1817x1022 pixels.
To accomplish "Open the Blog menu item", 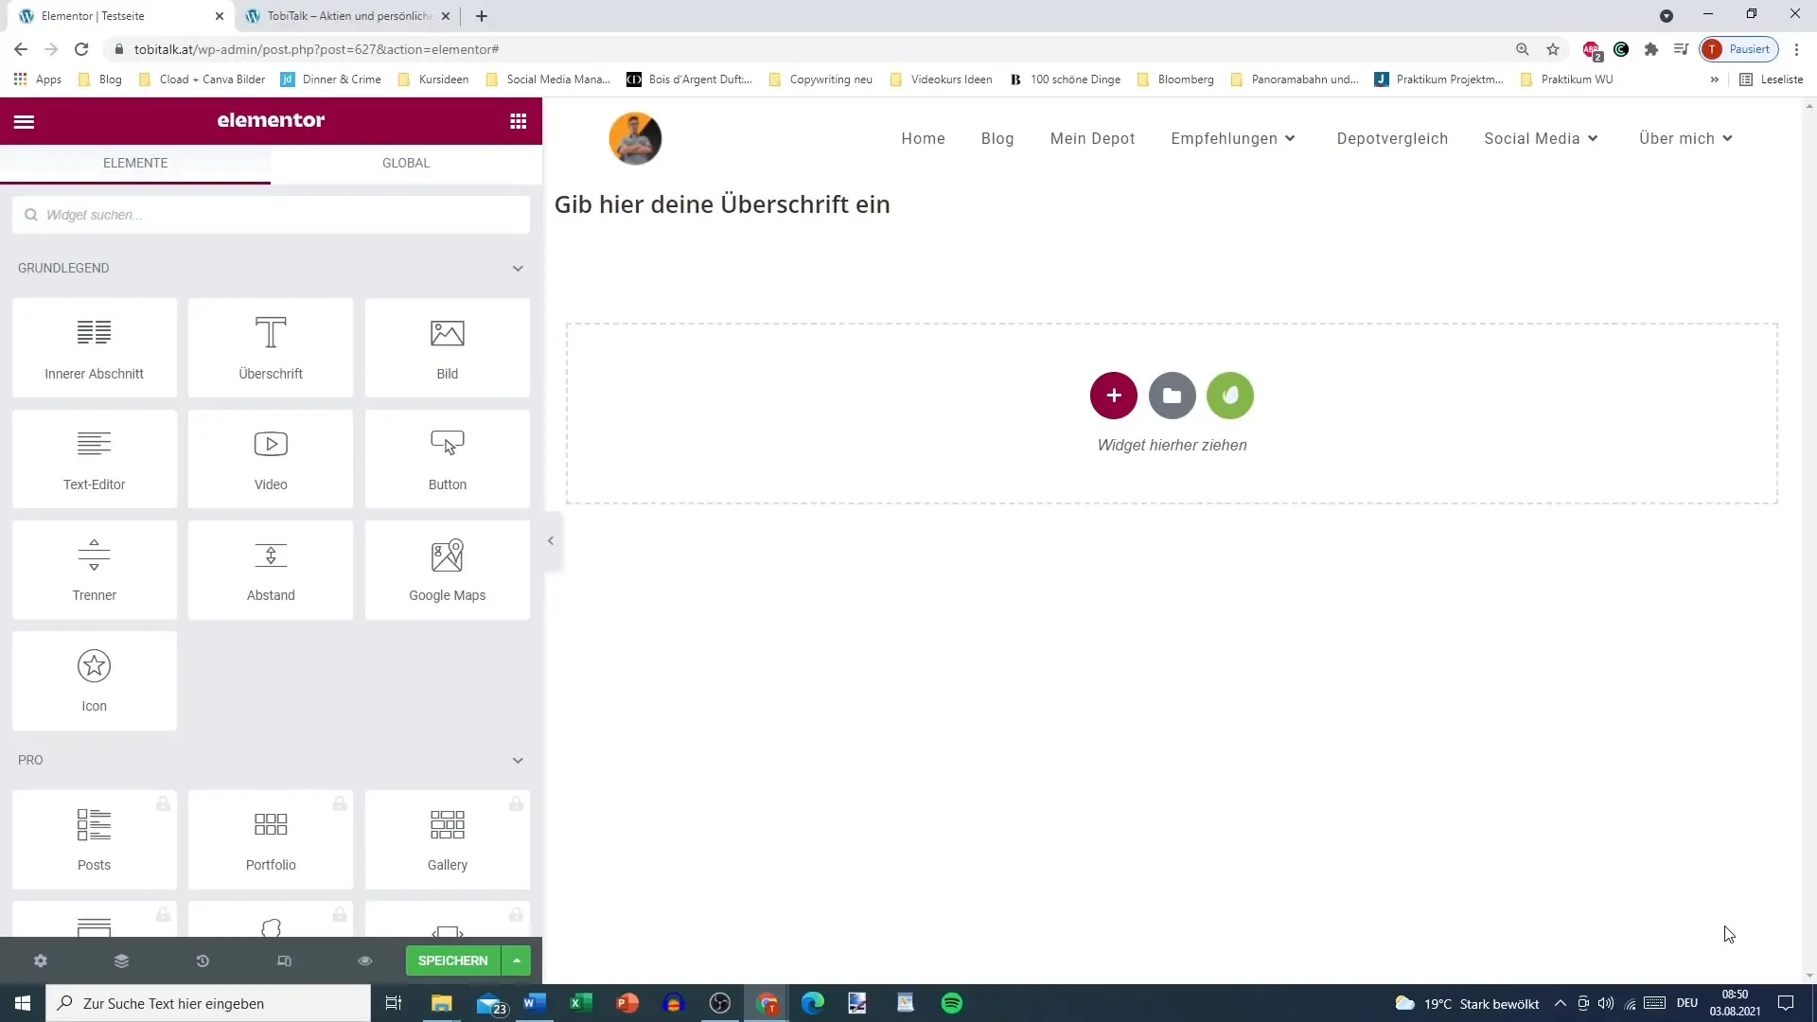I will point(997,138).
